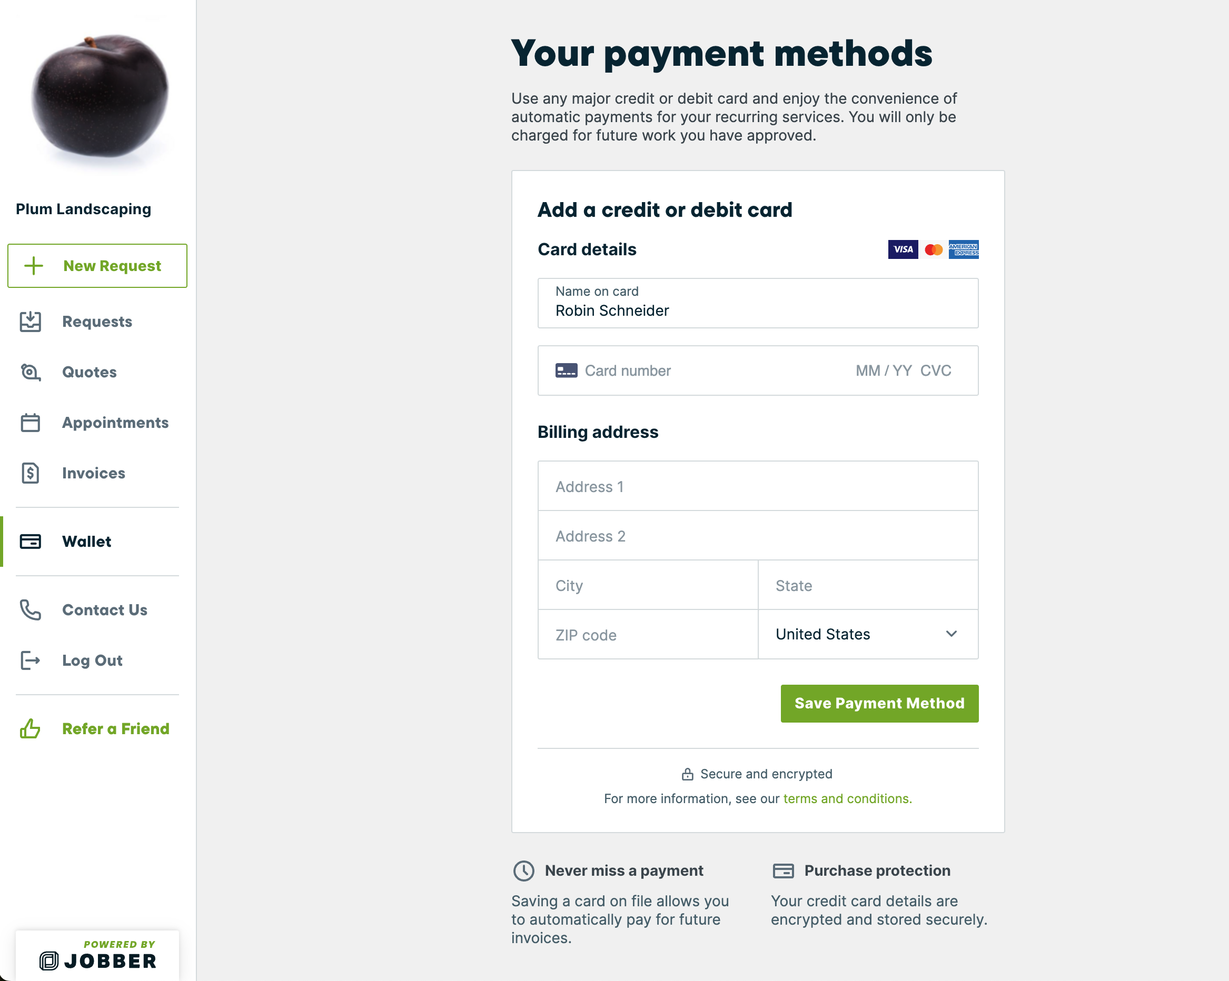The width and height of the screenshot is (1229, 981).
Task: Click the Wallet card icon
Action: 30,541
